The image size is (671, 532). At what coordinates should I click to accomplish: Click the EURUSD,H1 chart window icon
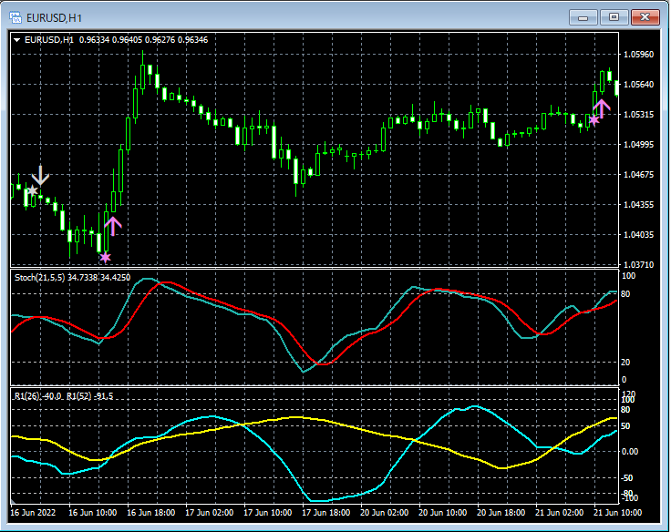tap(15, 15)
